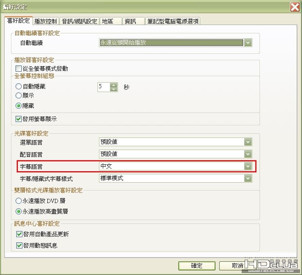The width and height of the screenshot is (302, 275).
Task: Expand the 配音語言 dropdown arrow
Action: (x=248, y=154)
